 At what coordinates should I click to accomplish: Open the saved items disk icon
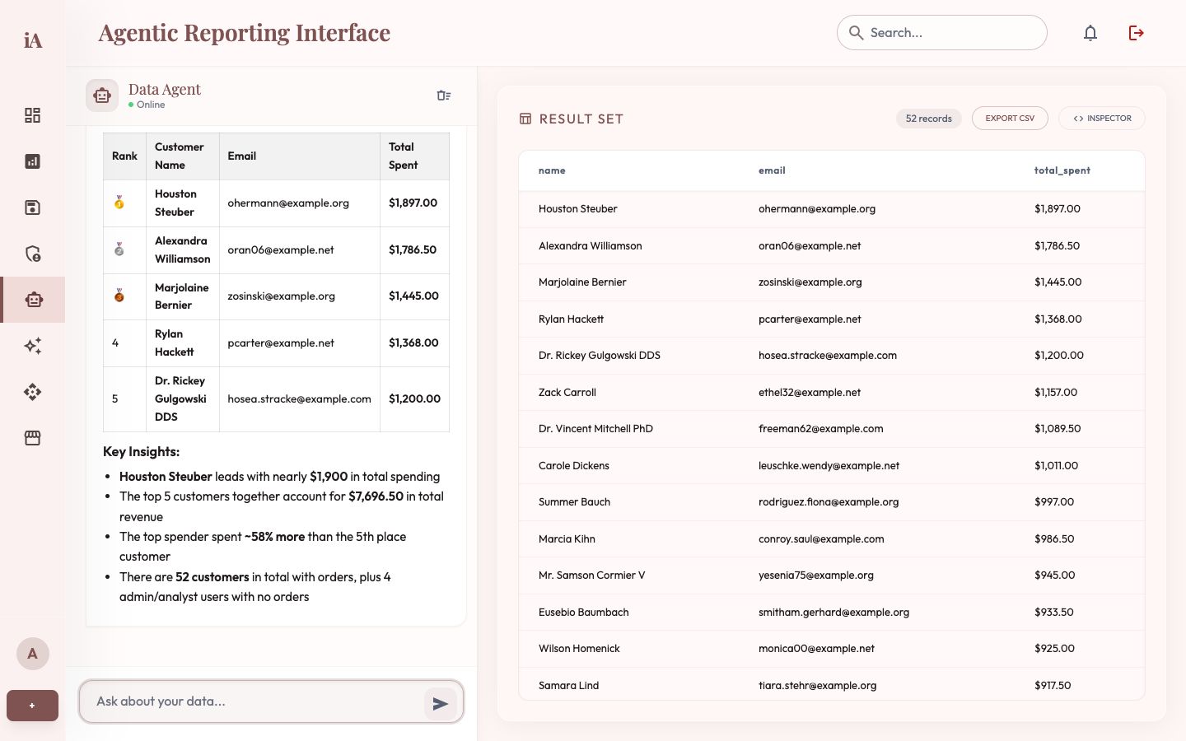tap(32, 207)
